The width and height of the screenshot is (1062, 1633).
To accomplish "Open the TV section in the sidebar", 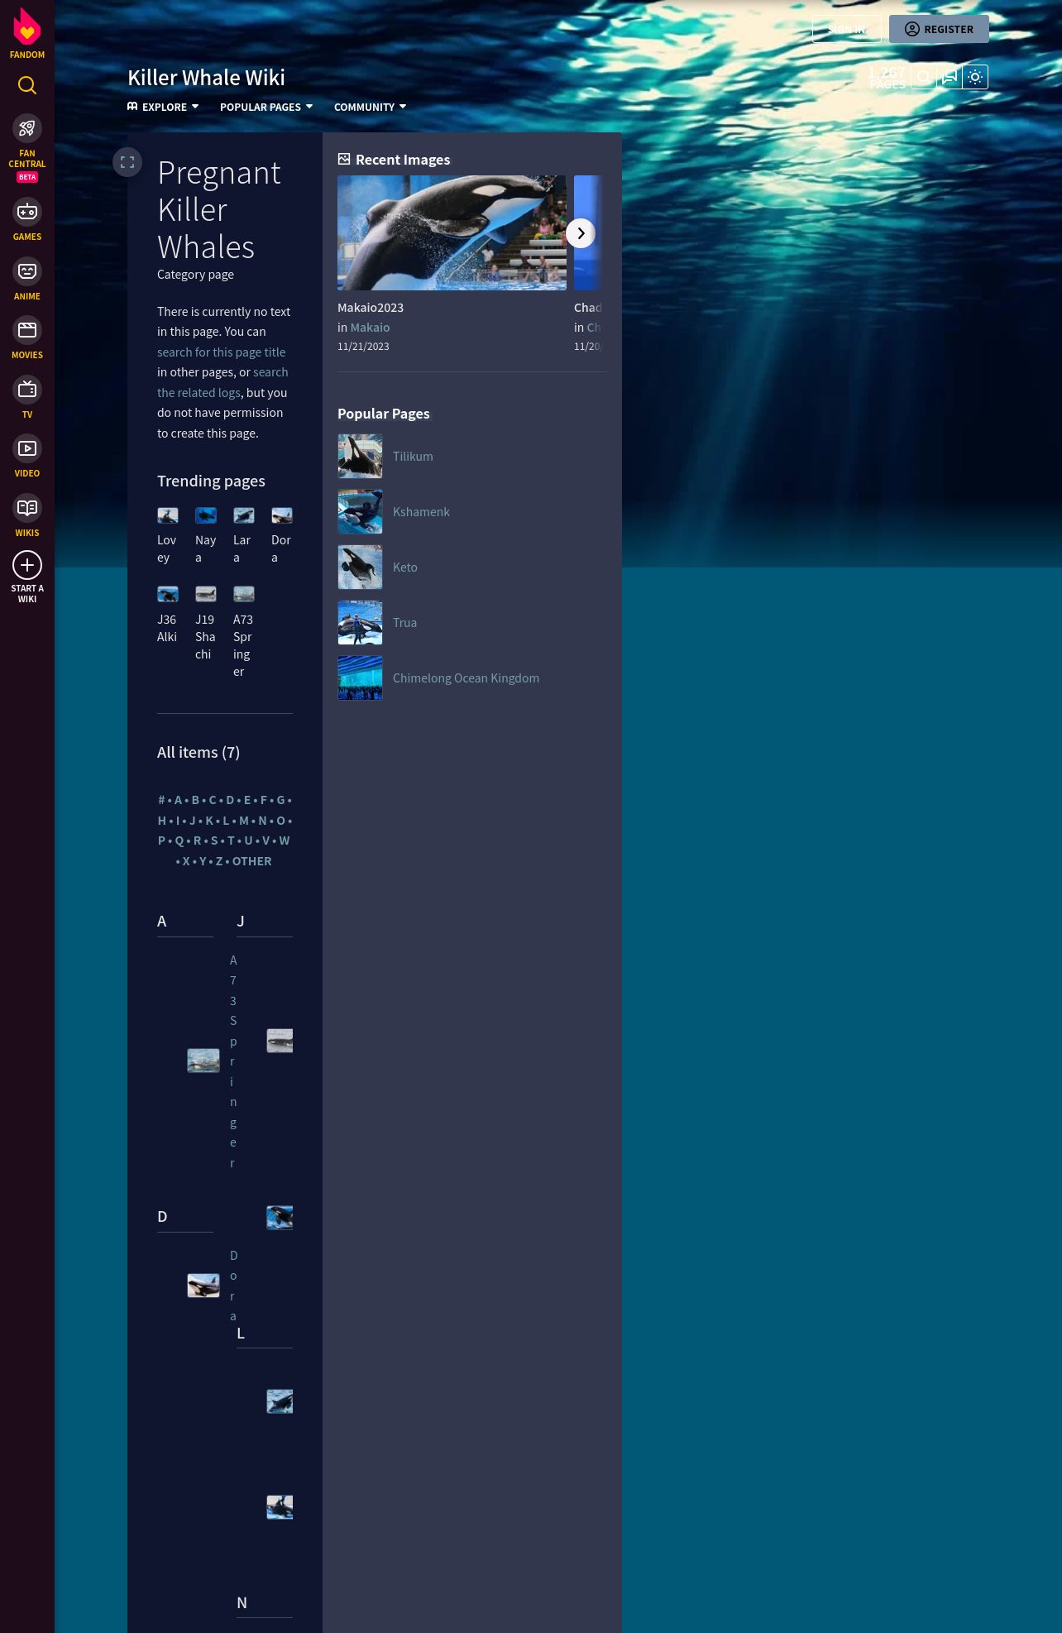I will pyautogui.click(x=27, y=397).
